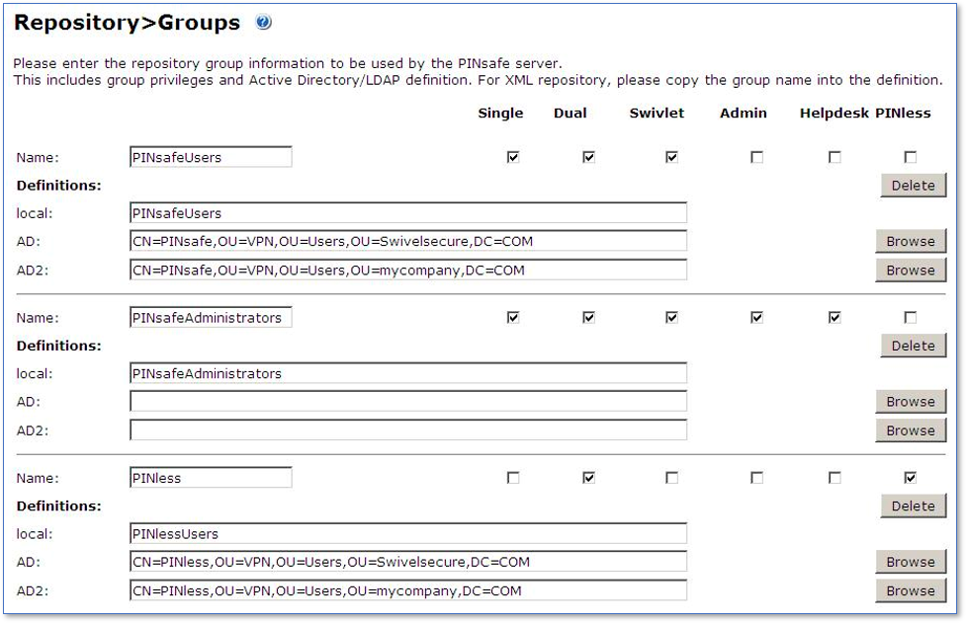
Task: Enable Swivlet checkbox for PINless group
Action: (x=672, y=478)
